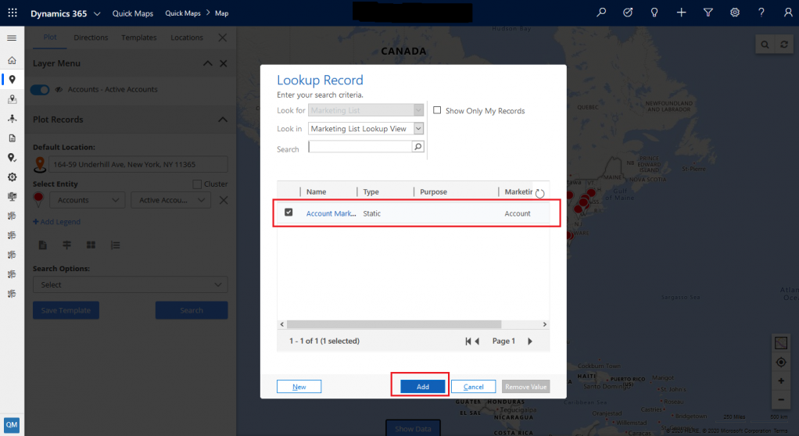Switch to the Locations tab
Screen dimensions: 799x436
tap(187, 38)
